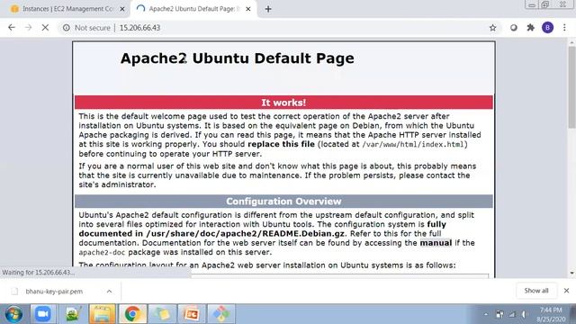Click the Configuration Overview heading
Viewport: 576px width, 324px height.
(x=283, y=202)
